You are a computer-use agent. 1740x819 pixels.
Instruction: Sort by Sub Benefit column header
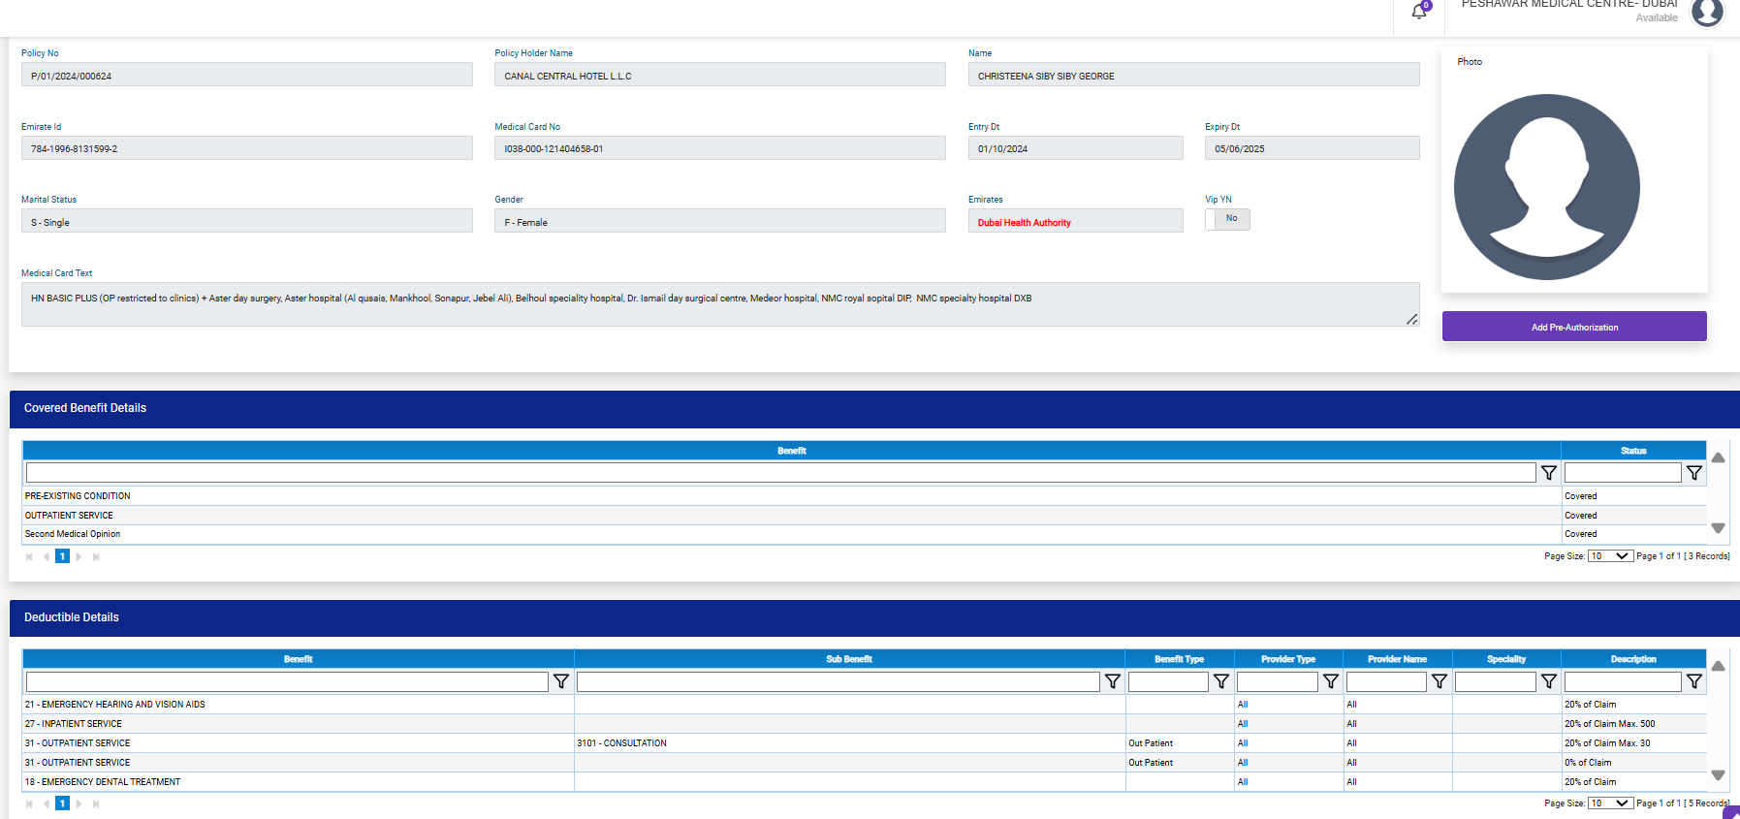(x=848, y=659)
